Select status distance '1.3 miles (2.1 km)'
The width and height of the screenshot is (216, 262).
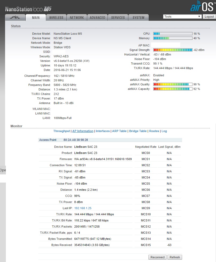65,89
